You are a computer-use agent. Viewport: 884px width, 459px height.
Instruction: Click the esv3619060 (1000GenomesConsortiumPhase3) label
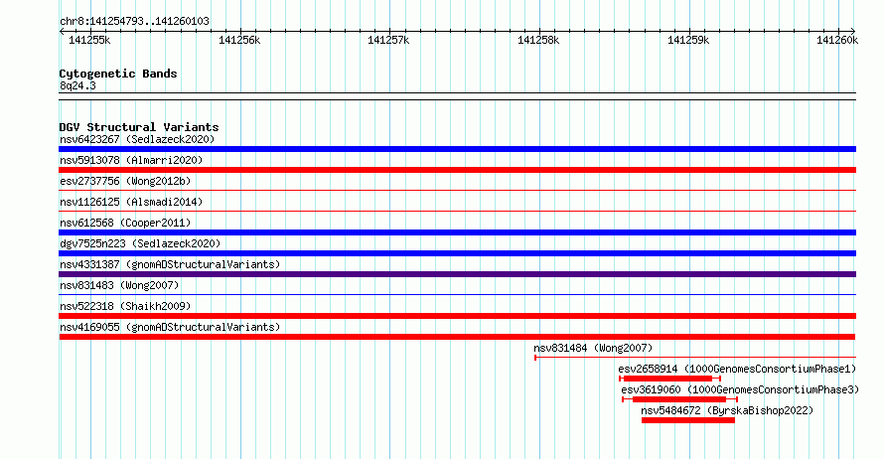pos(740,389)
